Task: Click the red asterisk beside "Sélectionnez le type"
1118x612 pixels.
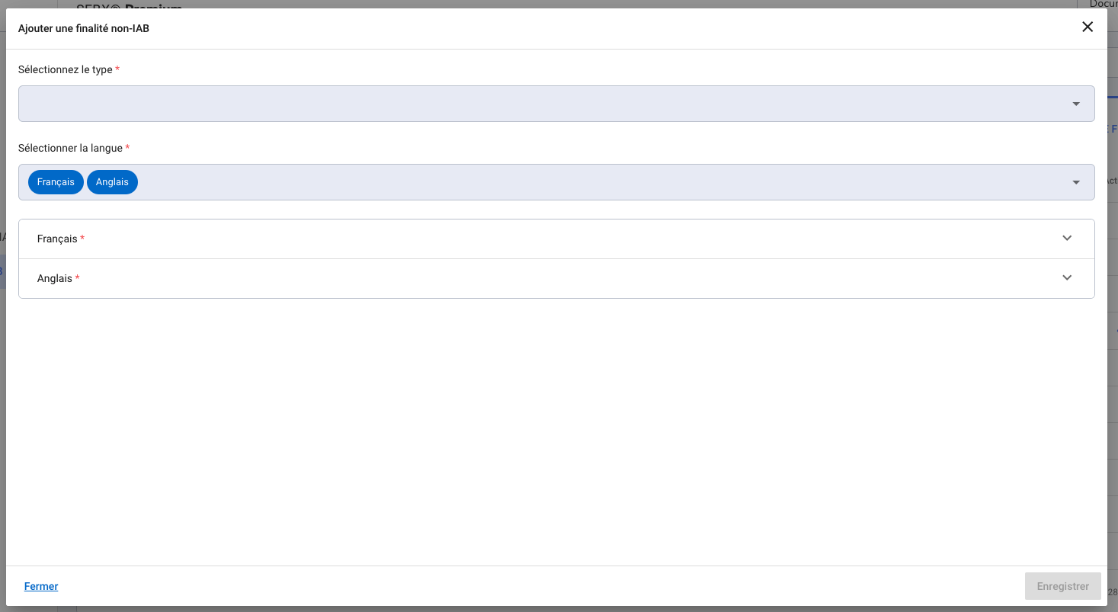Action: pyautogui.click(x=117, y=69)
